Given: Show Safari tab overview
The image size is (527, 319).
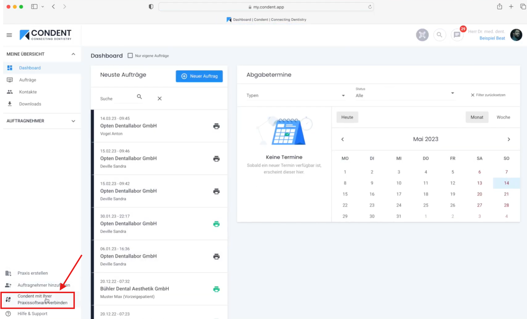Looking at the screenshot, I should (523, 7).
